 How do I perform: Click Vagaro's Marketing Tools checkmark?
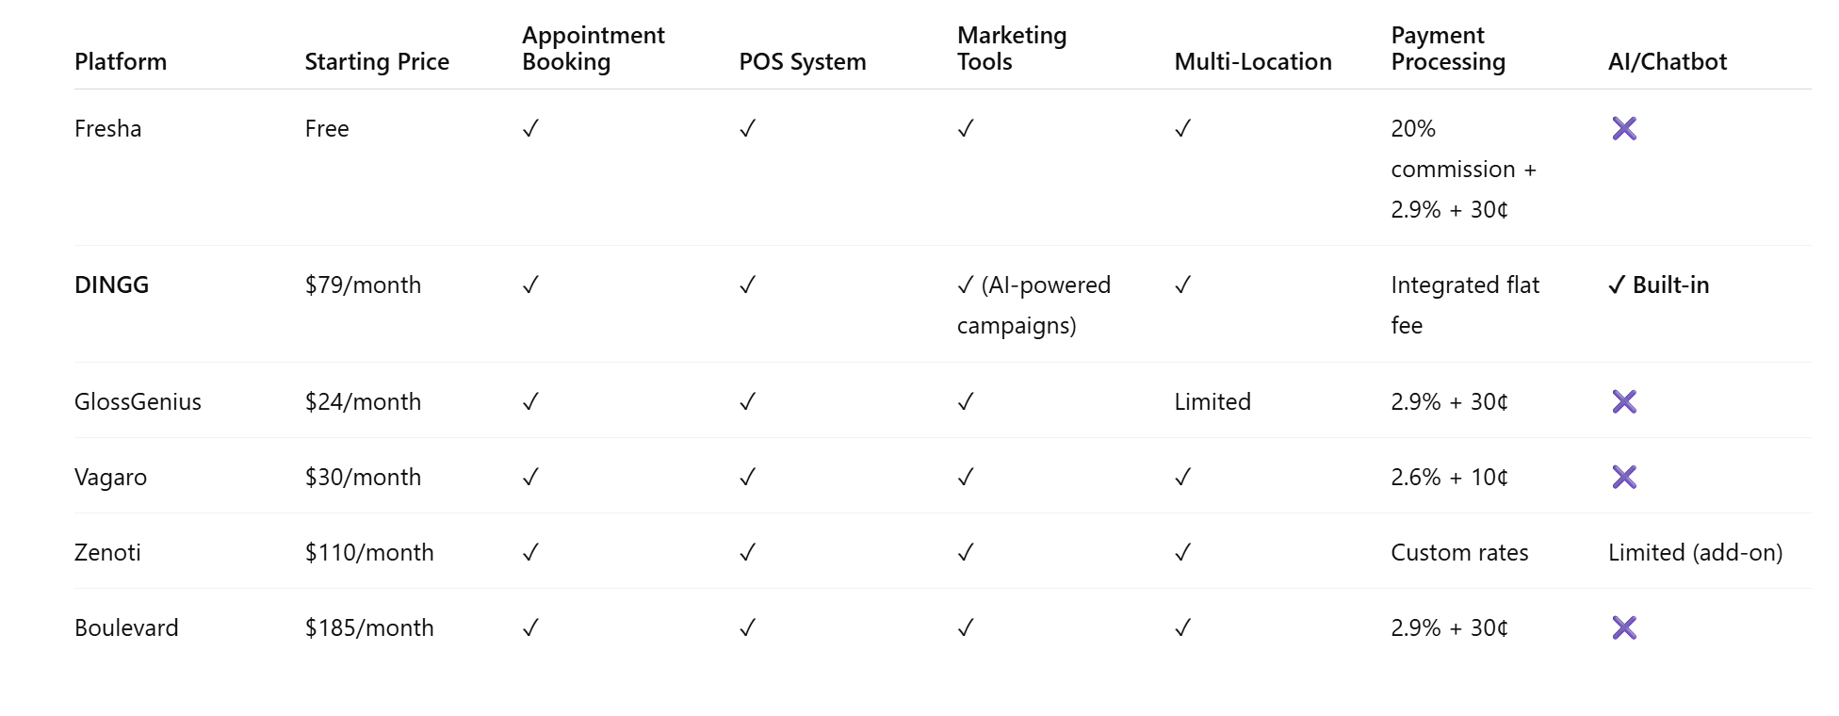click(965, 478)
